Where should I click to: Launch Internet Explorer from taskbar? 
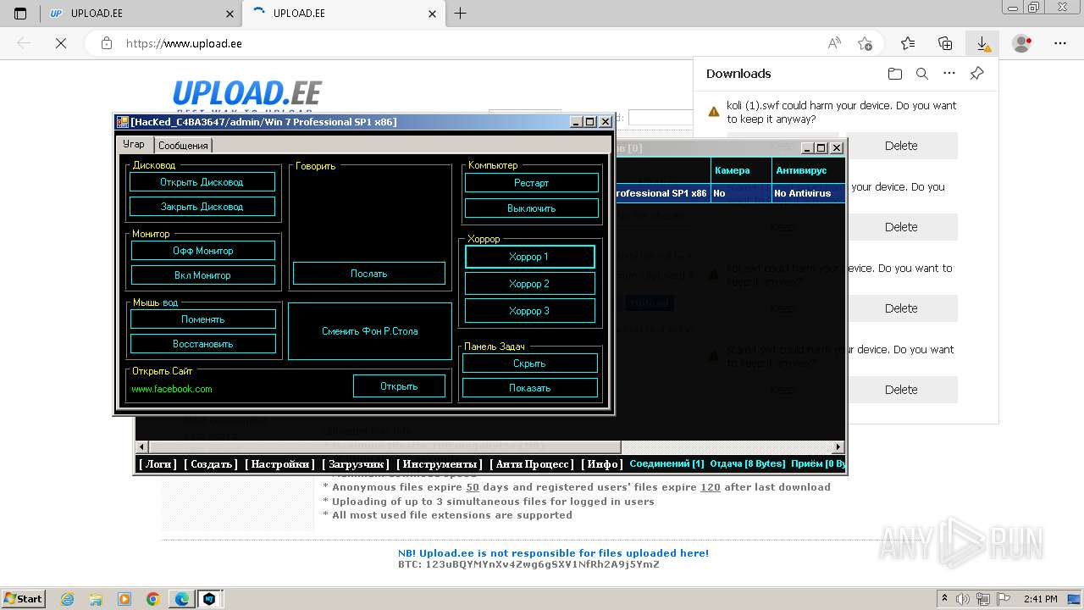tap(67, 599)
